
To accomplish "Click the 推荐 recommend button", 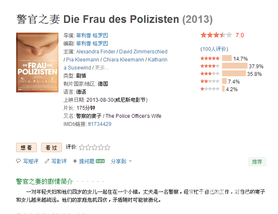I will pos(257,161).
